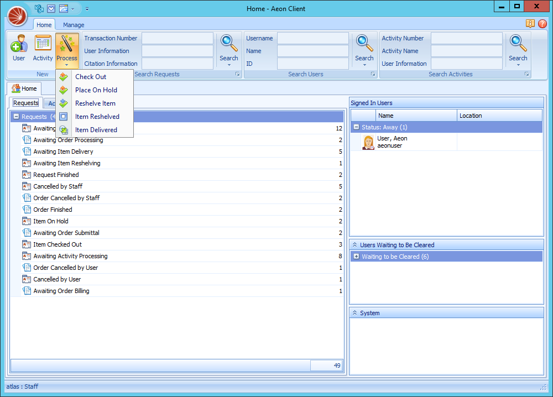Switch to the Manage ribbon tab
Screen dimensions: 553x397
coord(73,25)
